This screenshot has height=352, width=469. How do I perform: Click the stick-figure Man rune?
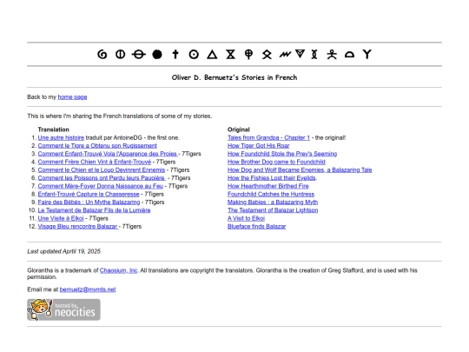pyautogui.click(x=332, y=55)
